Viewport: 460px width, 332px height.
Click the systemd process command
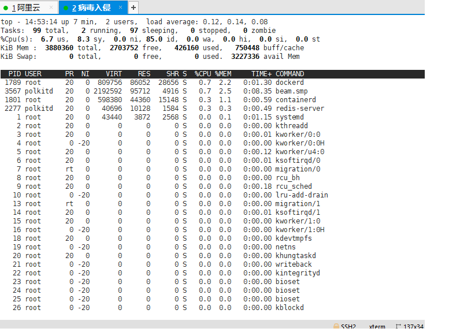click(x=290, y=117)
